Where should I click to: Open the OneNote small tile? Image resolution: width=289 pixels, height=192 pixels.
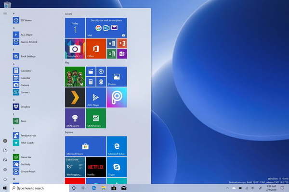[x=122, y=54]
